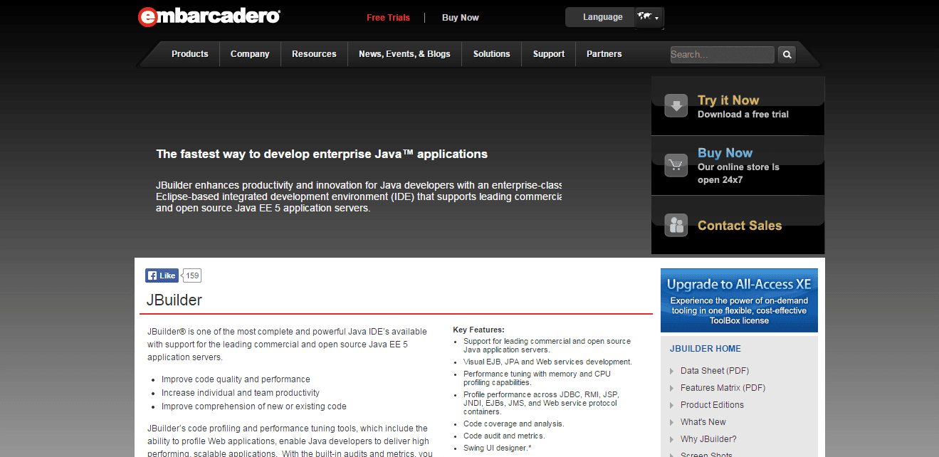This screenshot has width=939, height=457.
Task: Open the Support menu
Action: coord(549,54)
